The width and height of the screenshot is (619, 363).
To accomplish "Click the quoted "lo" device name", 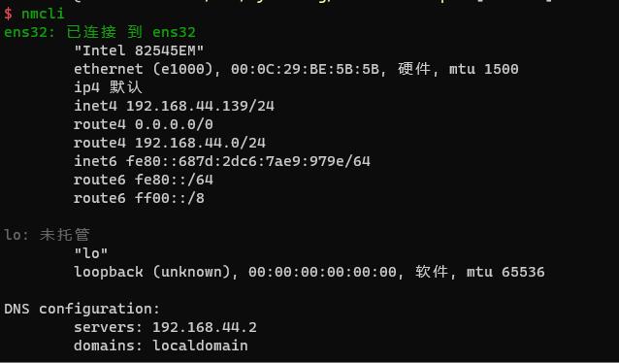I will [91, 253].
